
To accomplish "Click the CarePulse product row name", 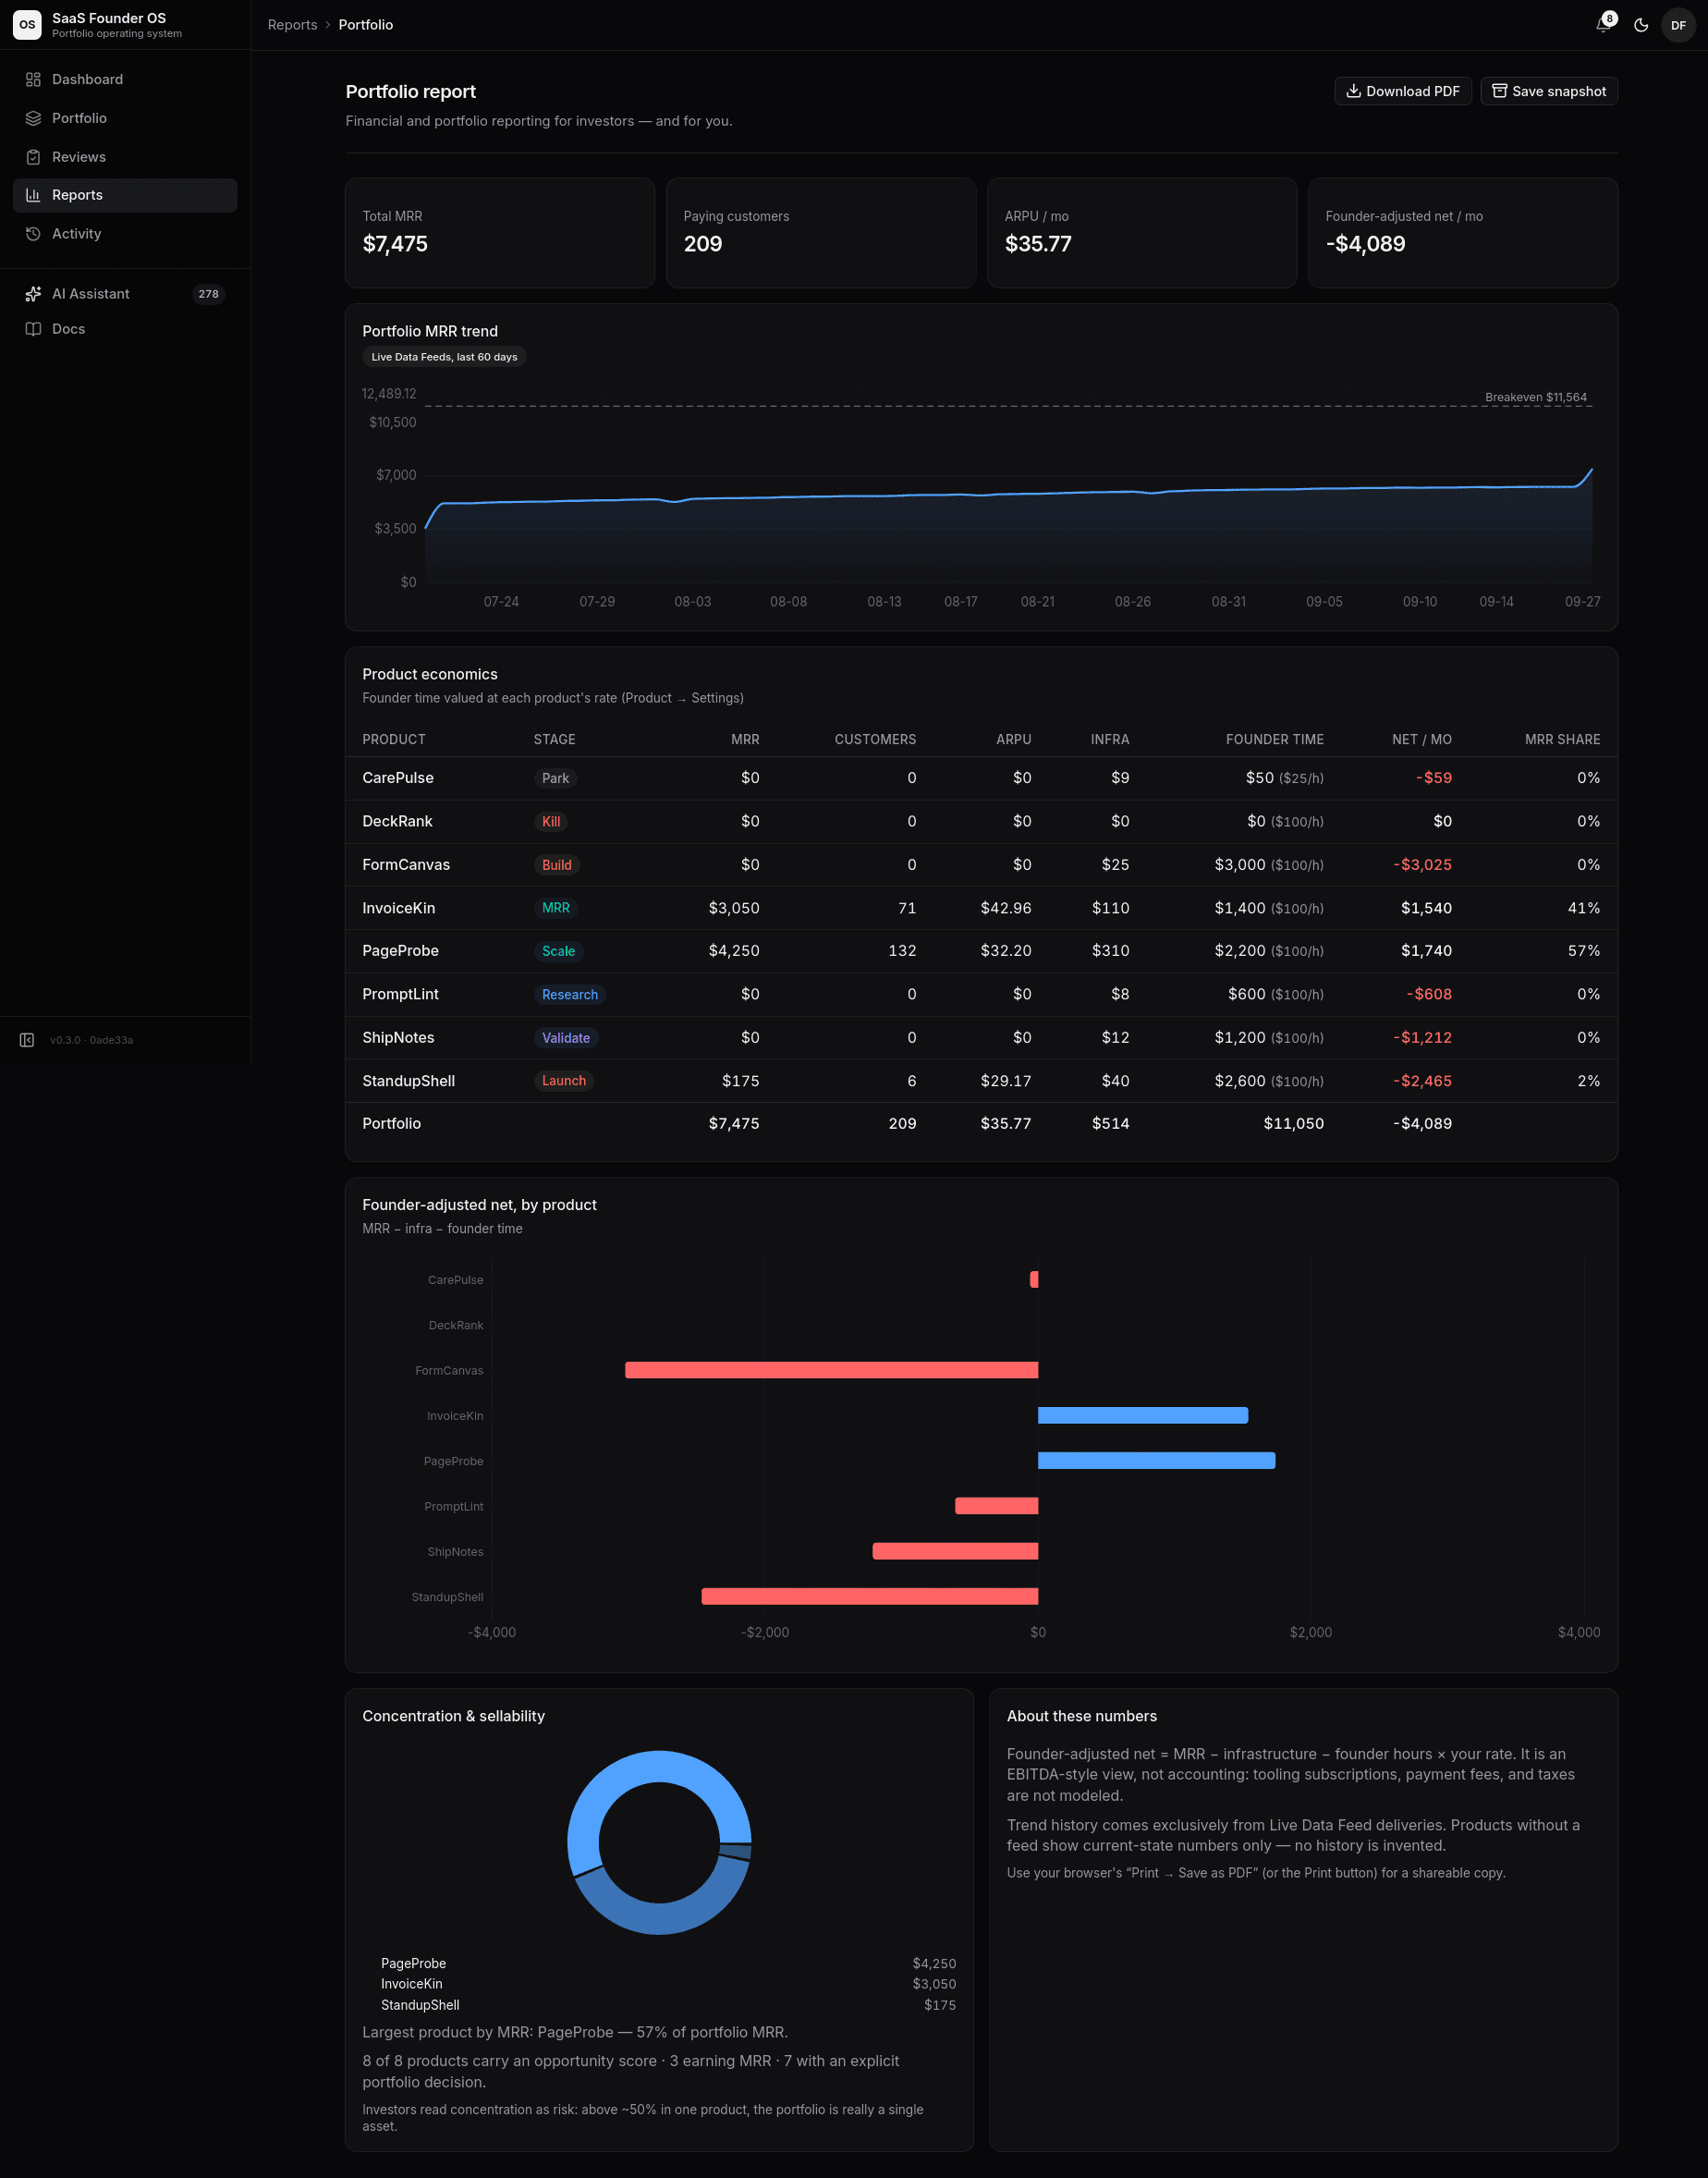I will click(x=398, y=778).
